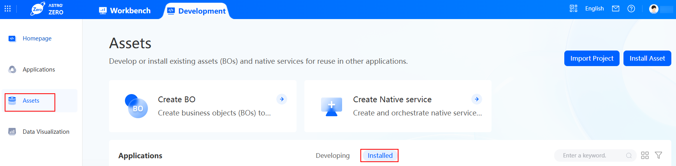
Task: Click the search magnifier icon
Action: (x=629, y=156)
